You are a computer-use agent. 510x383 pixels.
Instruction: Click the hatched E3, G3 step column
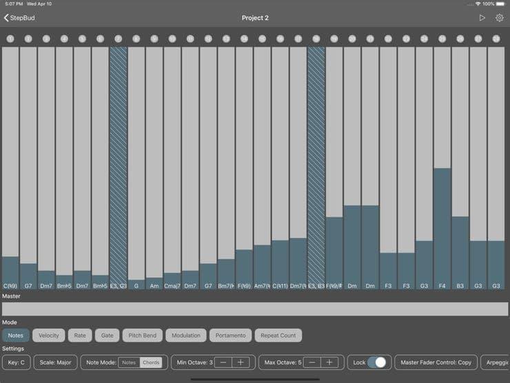(x=119, y=168)
